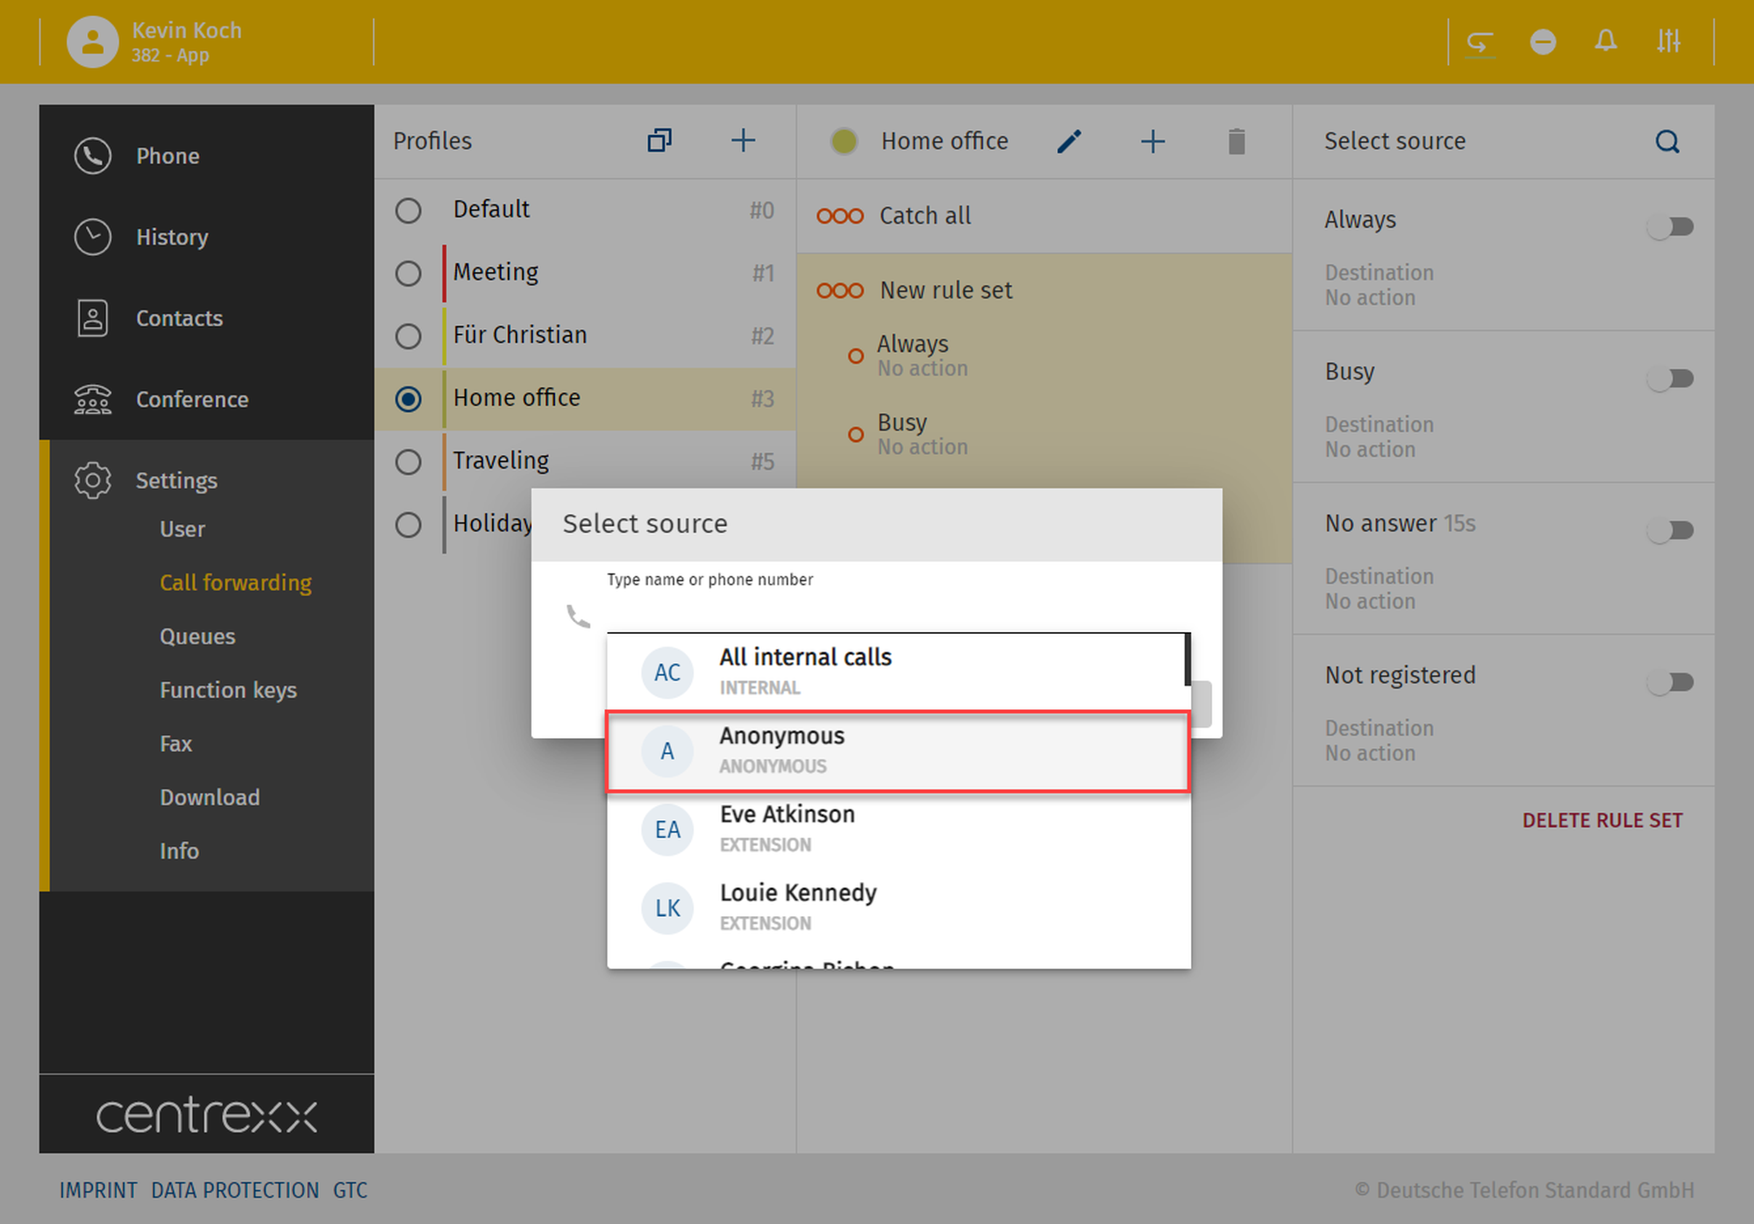The width and height of the screenshot is (1754, 1224).
Task: Open Queues in the settings menu
Action: [197, 637]
